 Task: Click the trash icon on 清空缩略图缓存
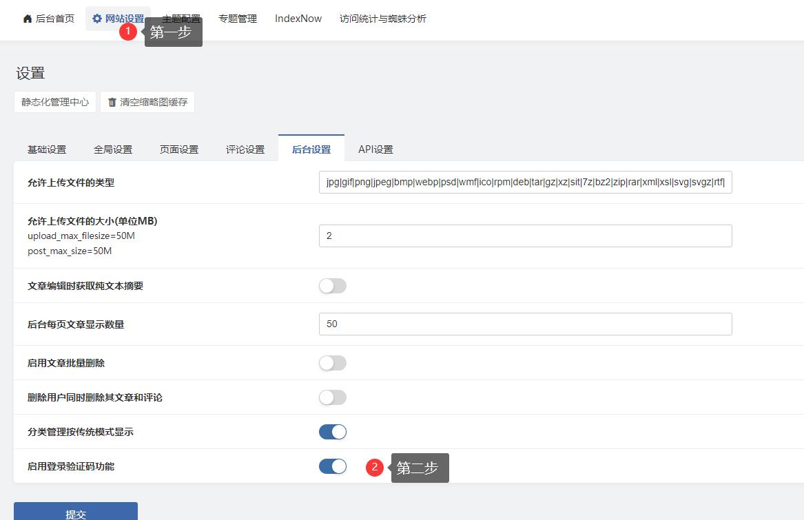pyautogui.click(x=112, y=102)
